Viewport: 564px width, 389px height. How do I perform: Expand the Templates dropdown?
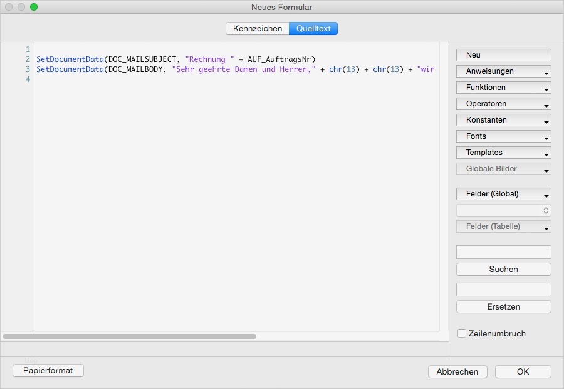tap(504, 153)
